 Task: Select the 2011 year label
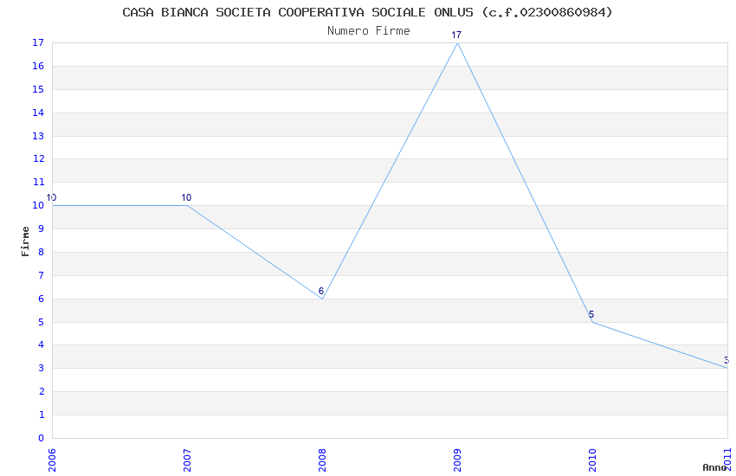(728, 460)
